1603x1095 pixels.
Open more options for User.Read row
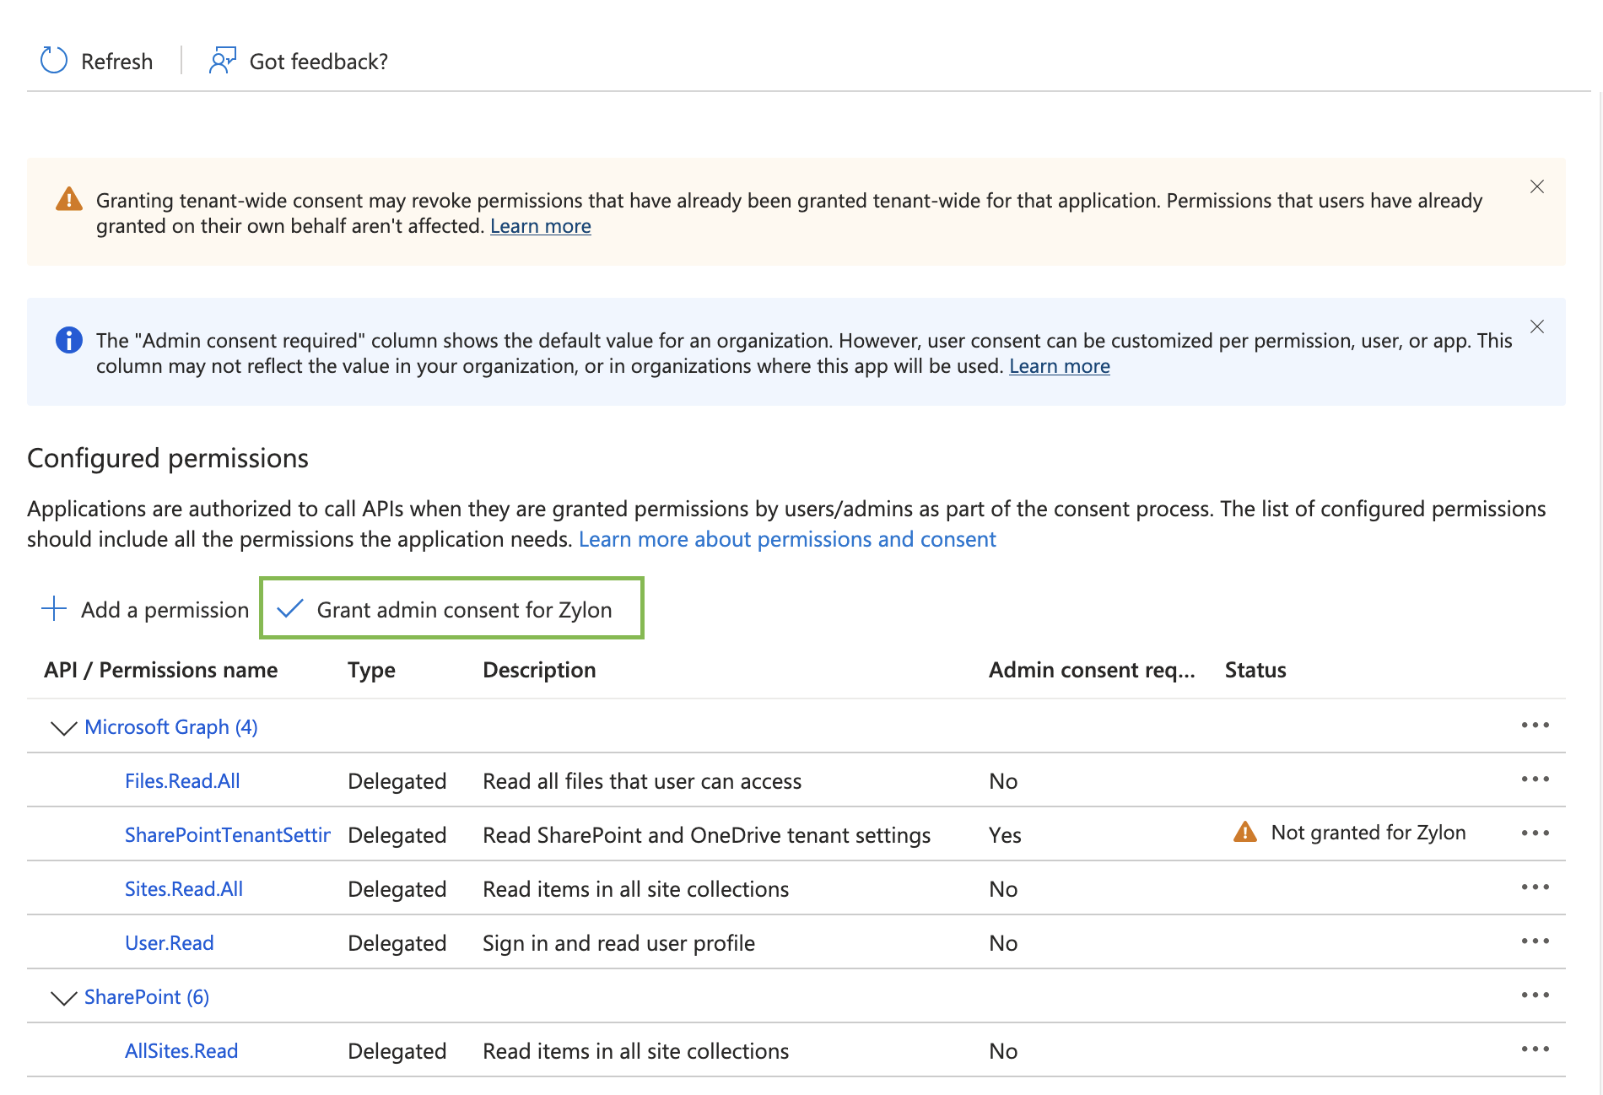1536,941
